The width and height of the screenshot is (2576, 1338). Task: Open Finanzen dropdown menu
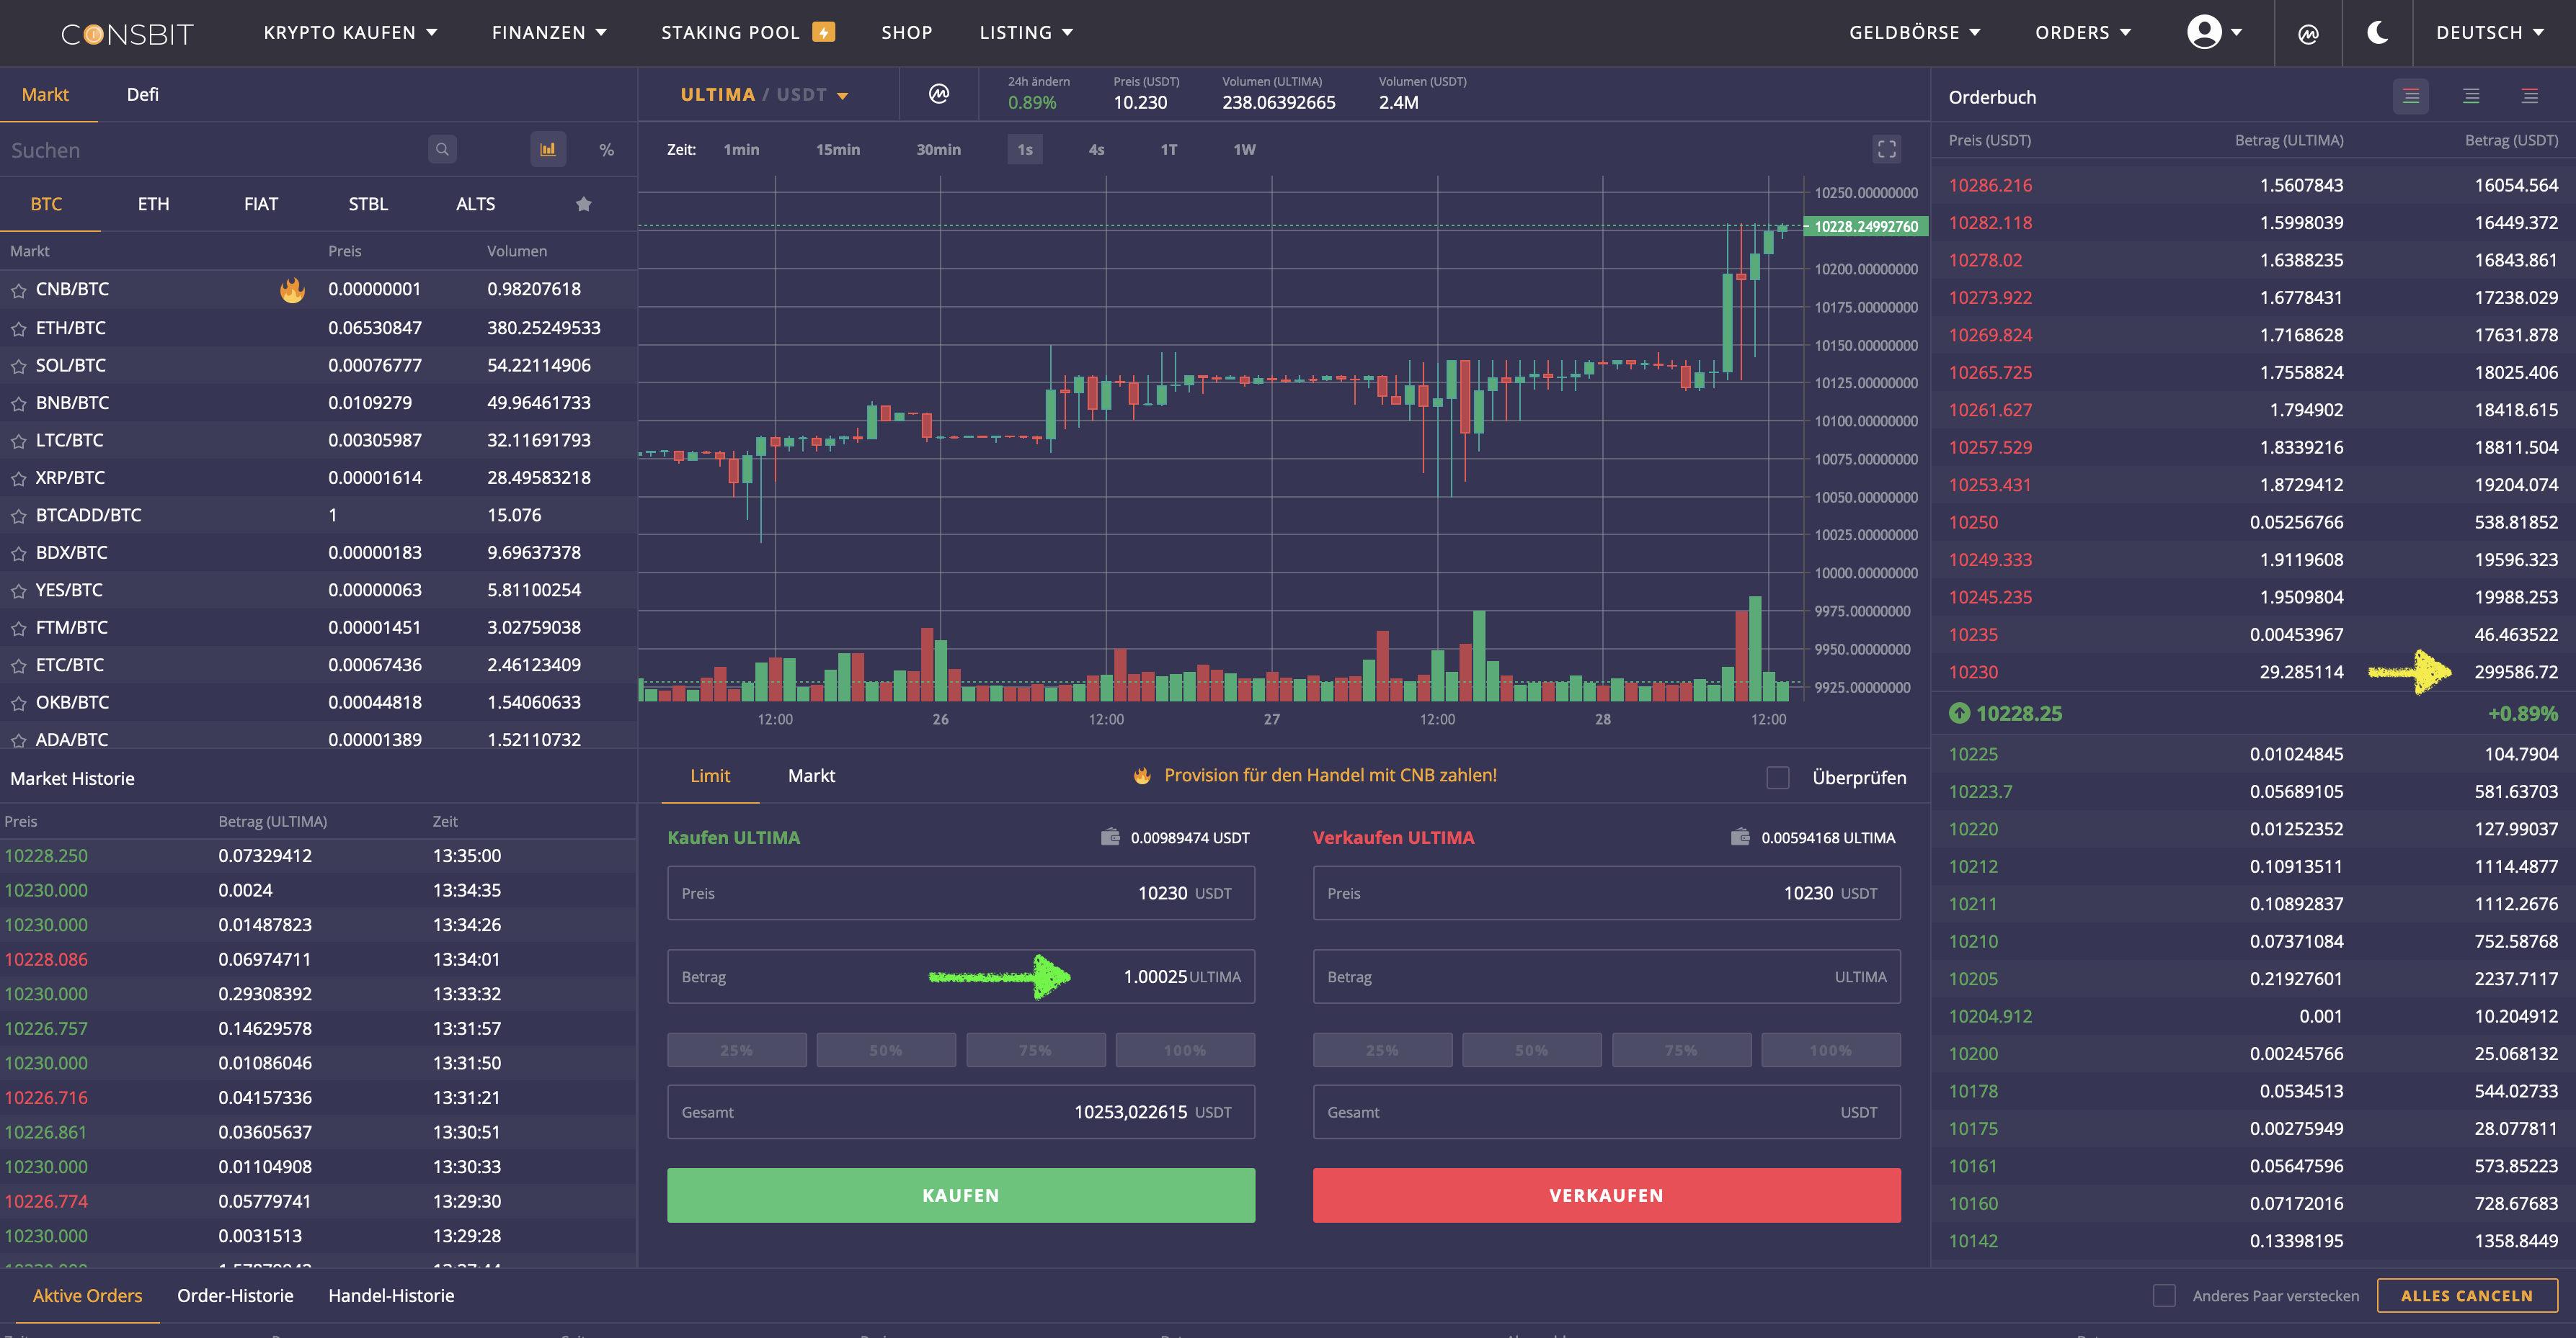pos(549,33)
